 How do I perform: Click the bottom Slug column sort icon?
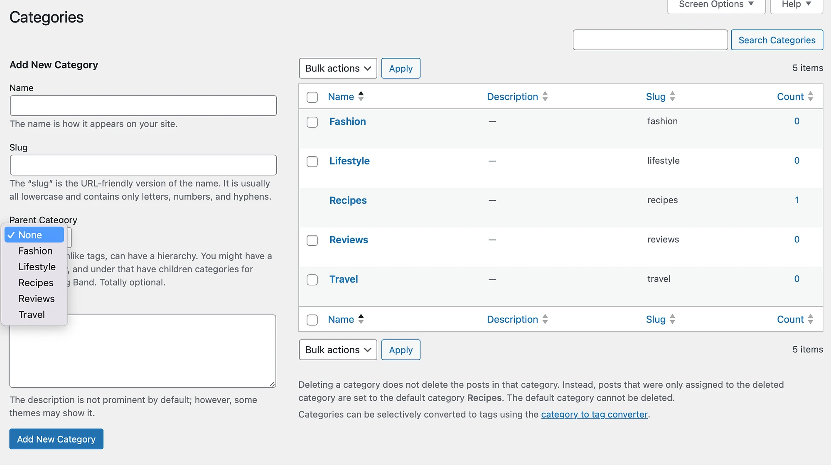pyautogui.click(x=674, y=319)
